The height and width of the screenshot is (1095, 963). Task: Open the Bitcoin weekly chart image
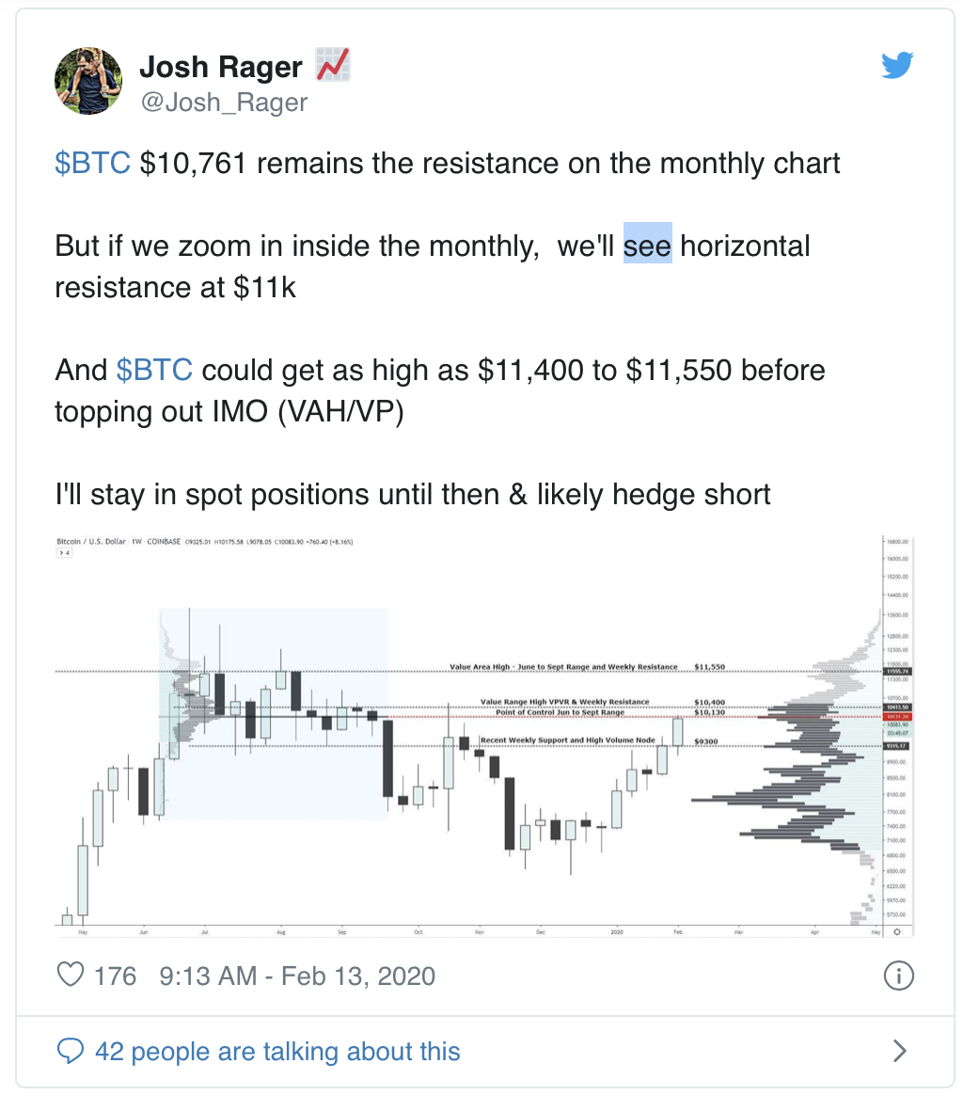click(x=484, y=736)
